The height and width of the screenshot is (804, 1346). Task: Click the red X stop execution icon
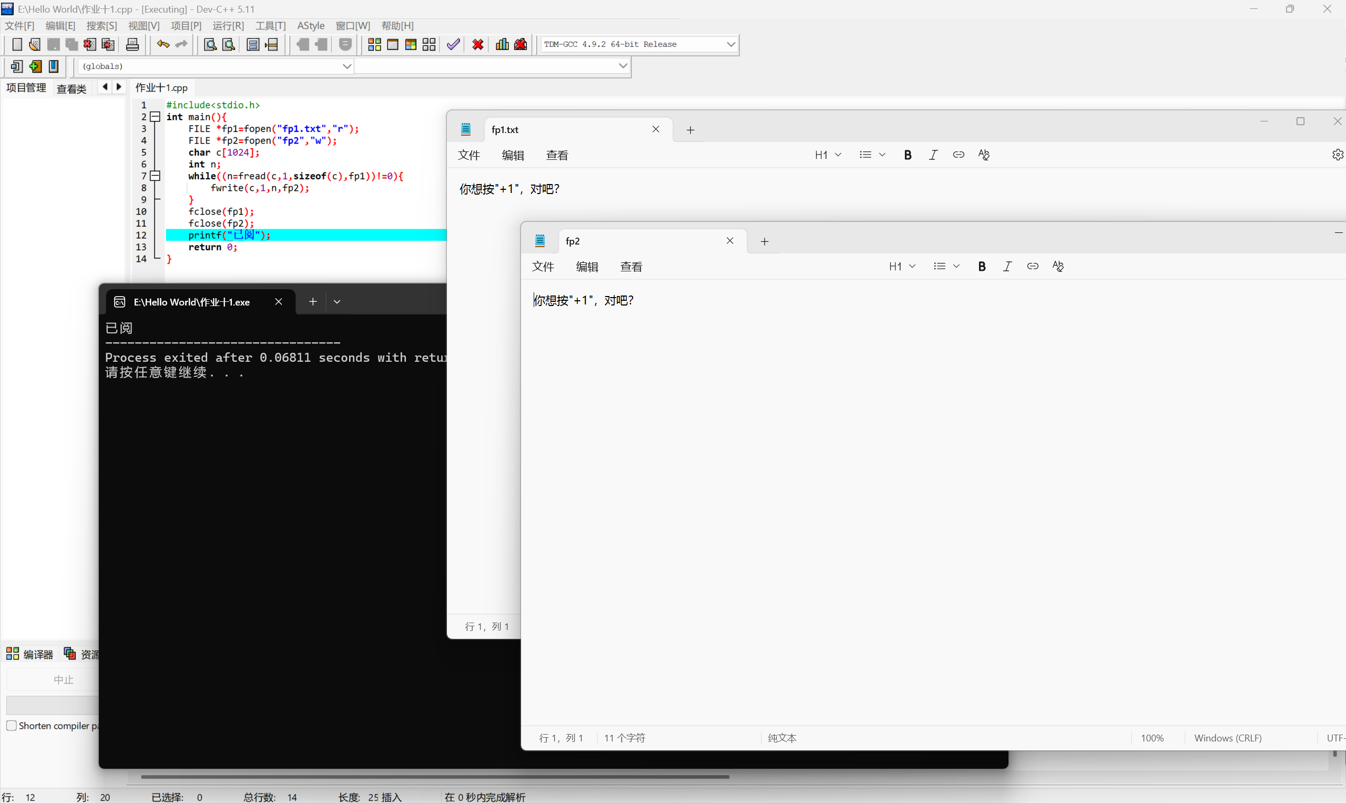pyautogui.click(x=477, y=44)
